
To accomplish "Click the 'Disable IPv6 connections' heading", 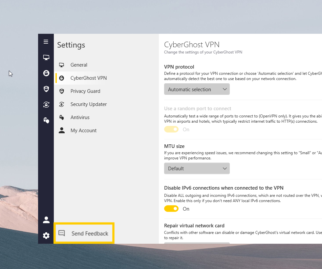I will pos(224,188).
